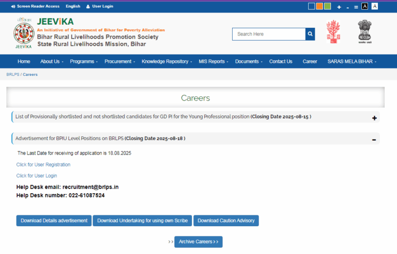Screen dimensions: 397x254
Task: Decrease font size with minus icon
Action: [348, 7]
